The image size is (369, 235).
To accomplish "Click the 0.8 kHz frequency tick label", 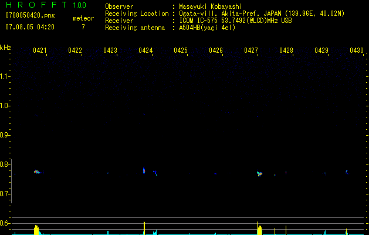I will [4, 164].
